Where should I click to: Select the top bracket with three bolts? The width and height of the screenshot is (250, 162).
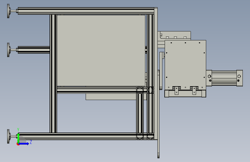pos(175,35)
